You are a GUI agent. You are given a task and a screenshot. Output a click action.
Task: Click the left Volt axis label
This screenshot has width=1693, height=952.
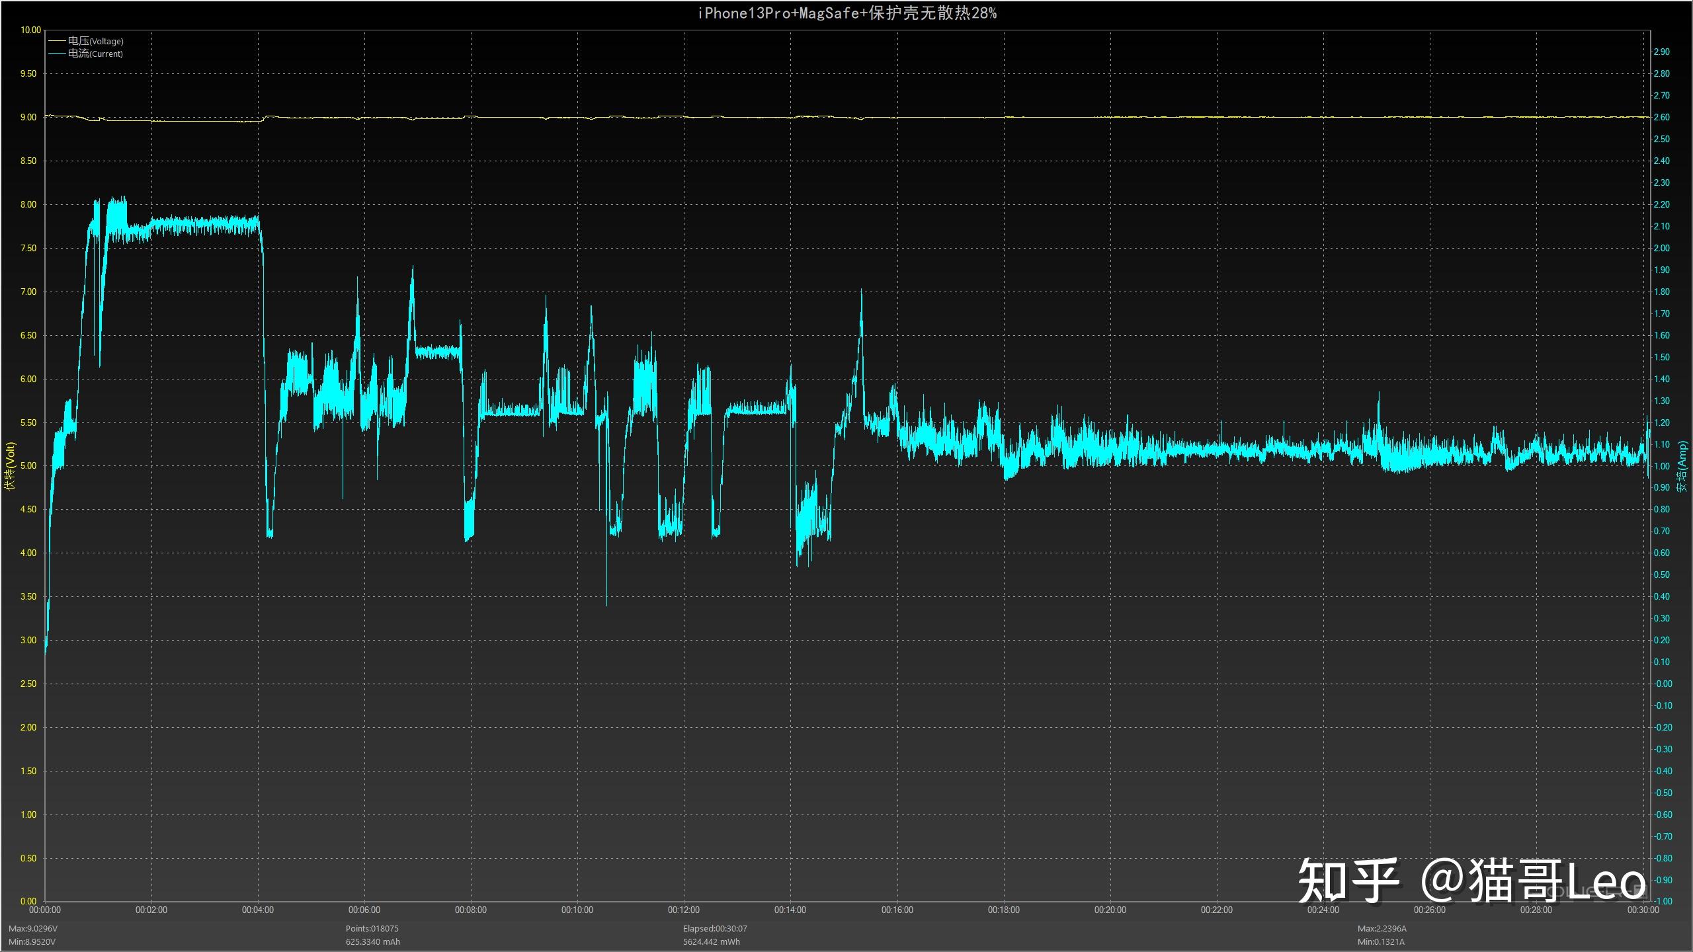click(10, 466)
